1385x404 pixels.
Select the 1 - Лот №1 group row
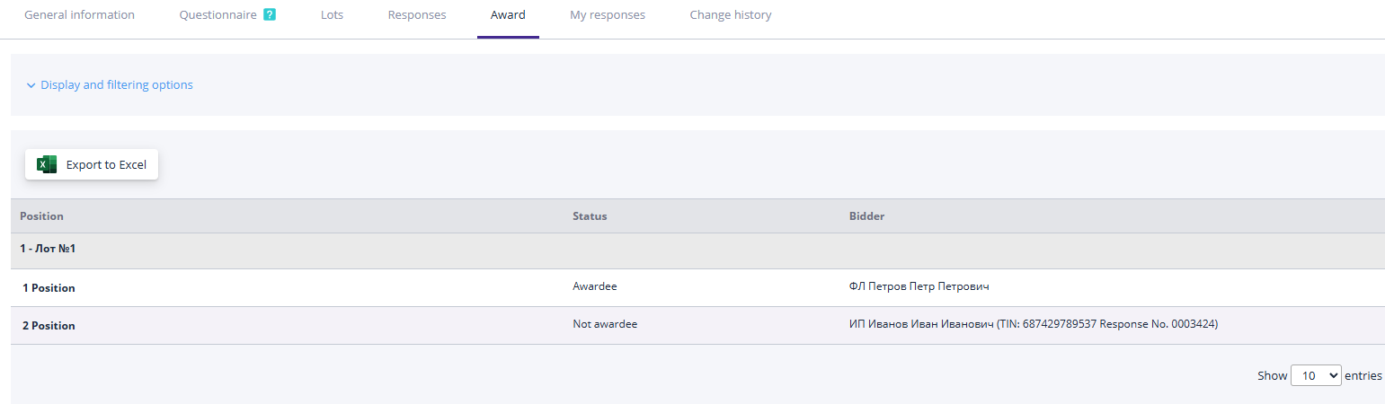click(x=48, y=249)
